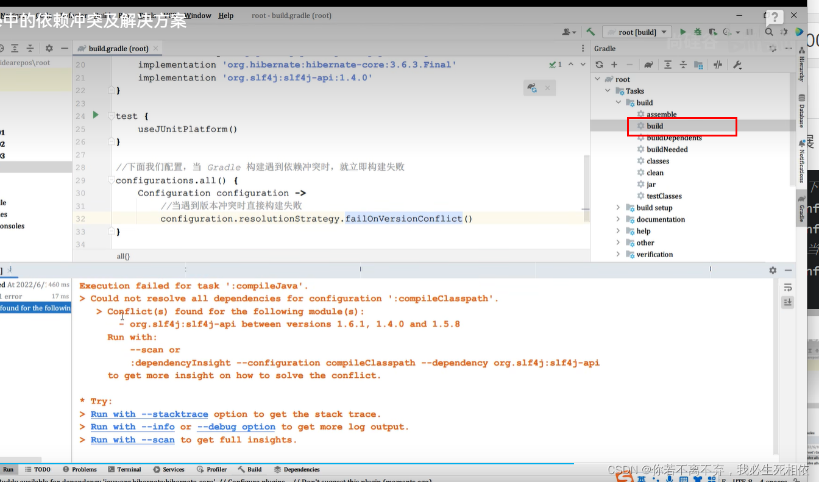819x482 pixels.
Task: Click the run gutter icon beside test block
Action: (x=96, y=115)
